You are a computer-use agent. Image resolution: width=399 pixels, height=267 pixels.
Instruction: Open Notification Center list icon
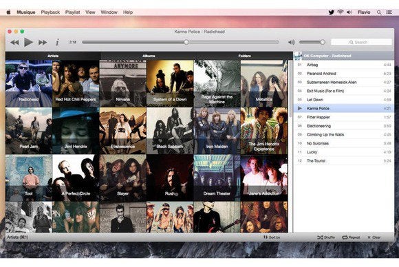coord(389,12)
